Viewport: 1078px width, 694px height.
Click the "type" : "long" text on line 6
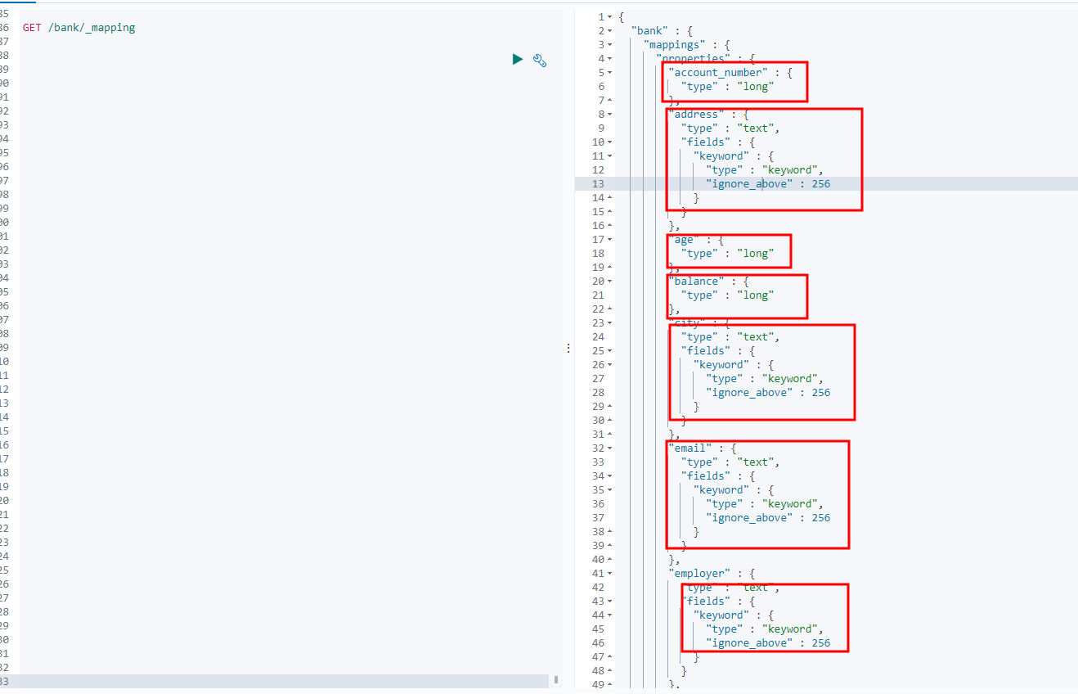coord(727,87)
